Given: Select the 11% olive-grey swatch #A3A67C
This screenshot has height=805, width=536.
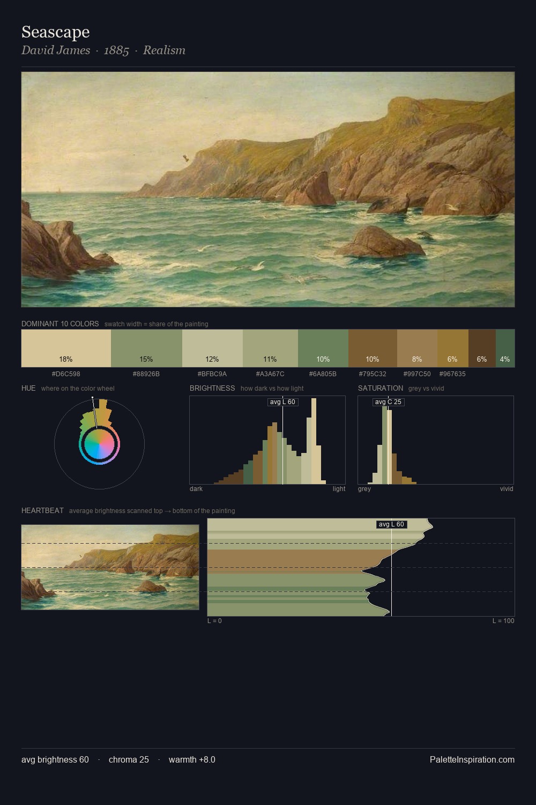Looking at the screenshot, I should point(270,348).
